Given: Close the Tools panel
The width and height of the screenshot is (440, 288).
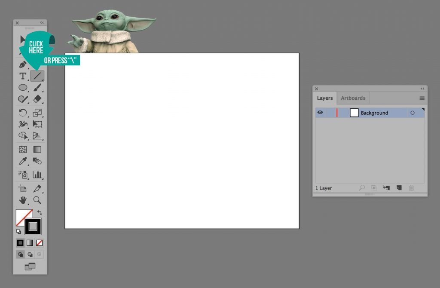Looking at the screenshot, I should [x=17, y=23].
